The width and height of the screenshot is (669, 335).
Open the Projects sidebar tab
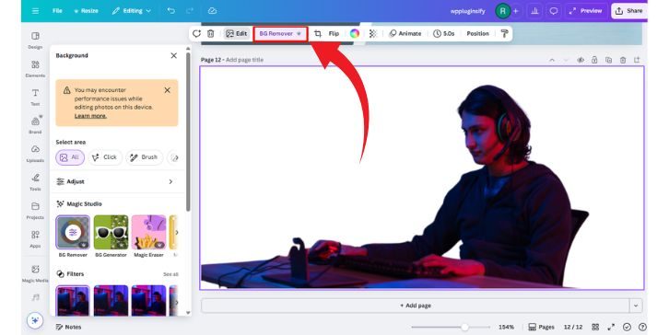(35, 210)
